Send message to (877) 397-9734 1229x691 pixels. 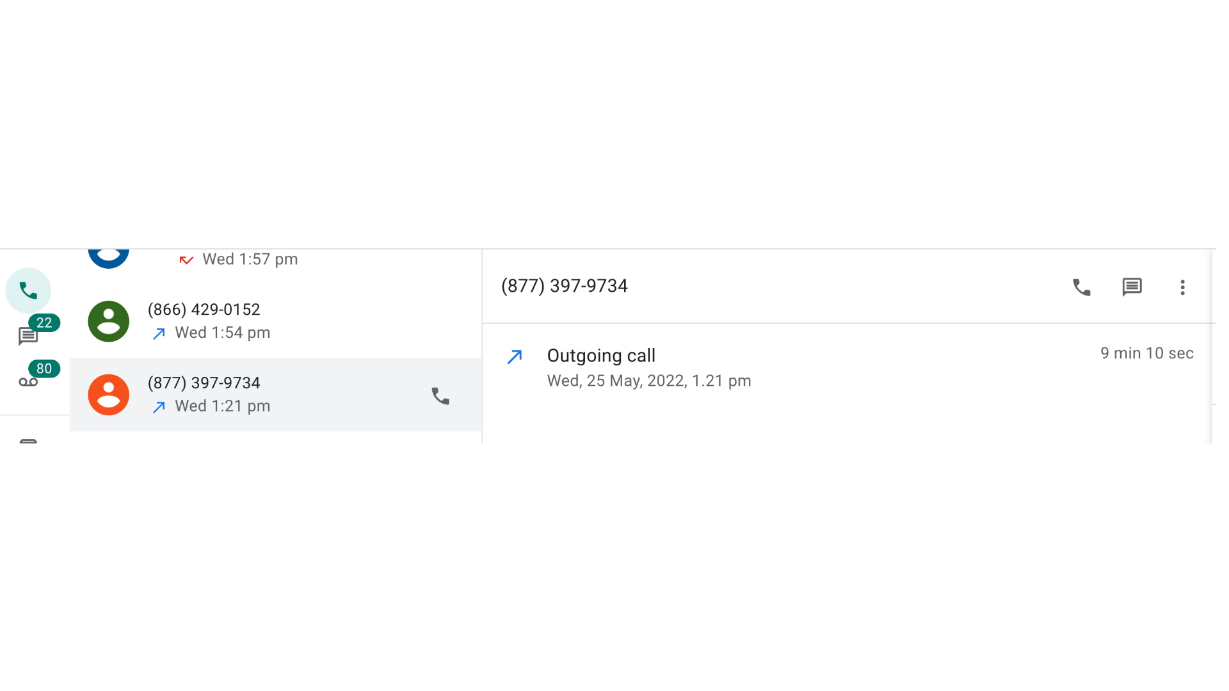tap(1132, 287)
